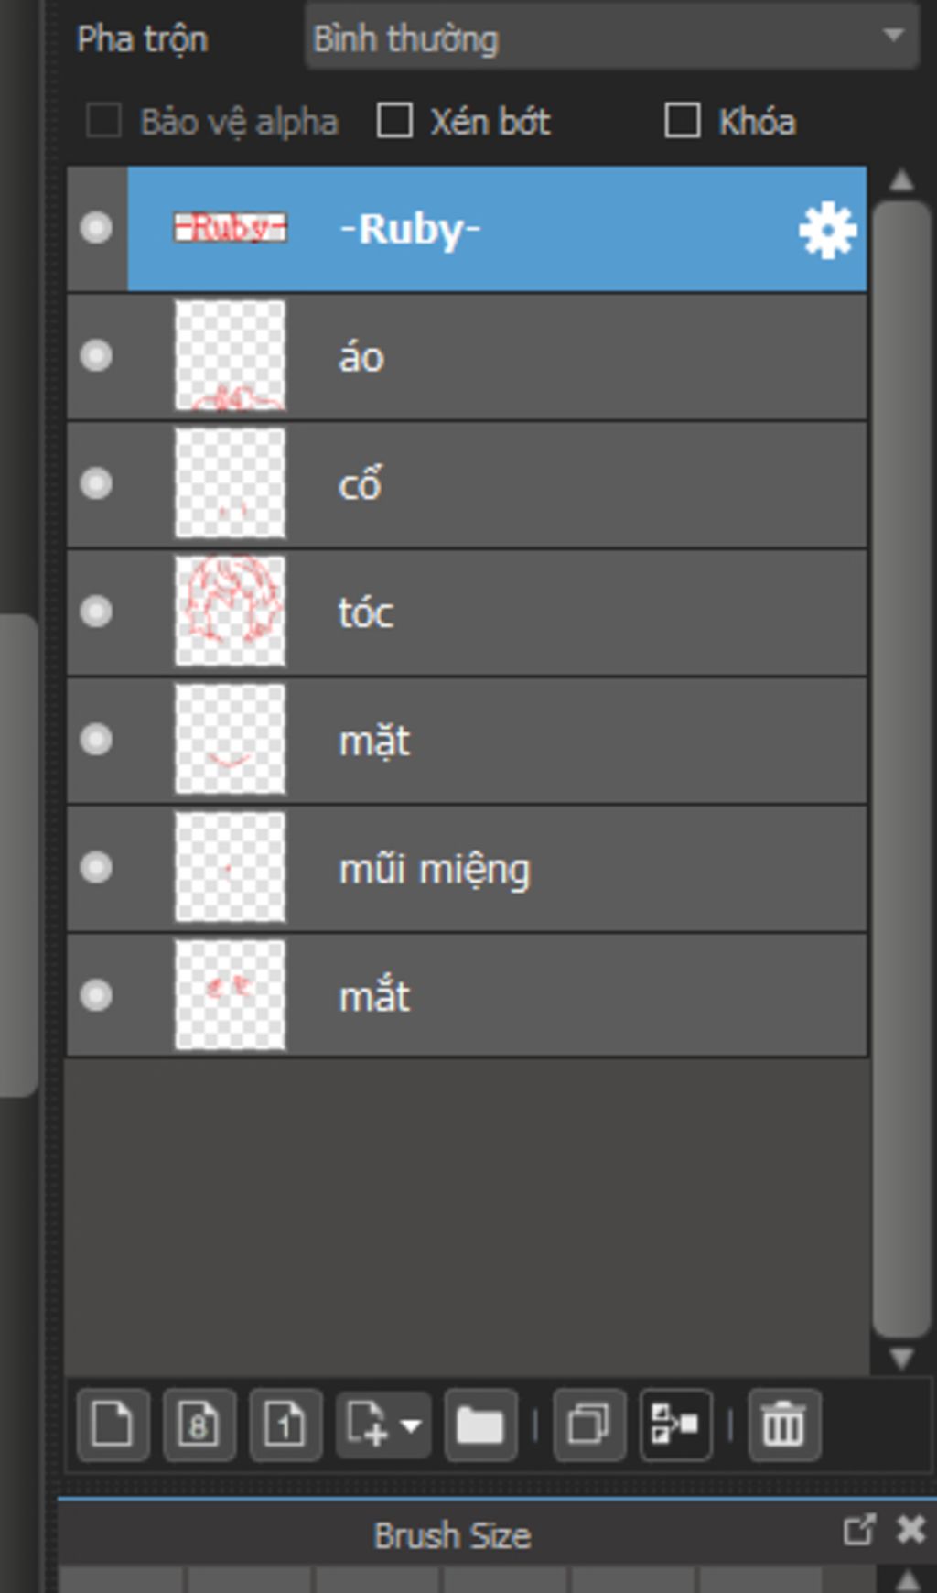Delete the selected layer with trash icon

pyautogui.click(x=784, y=1425)
